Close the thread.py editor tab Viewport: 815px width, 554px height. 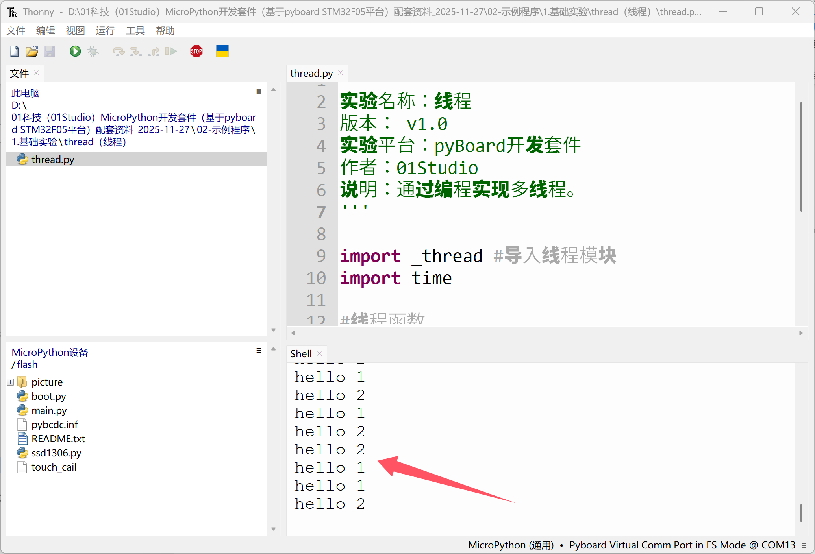341,73
